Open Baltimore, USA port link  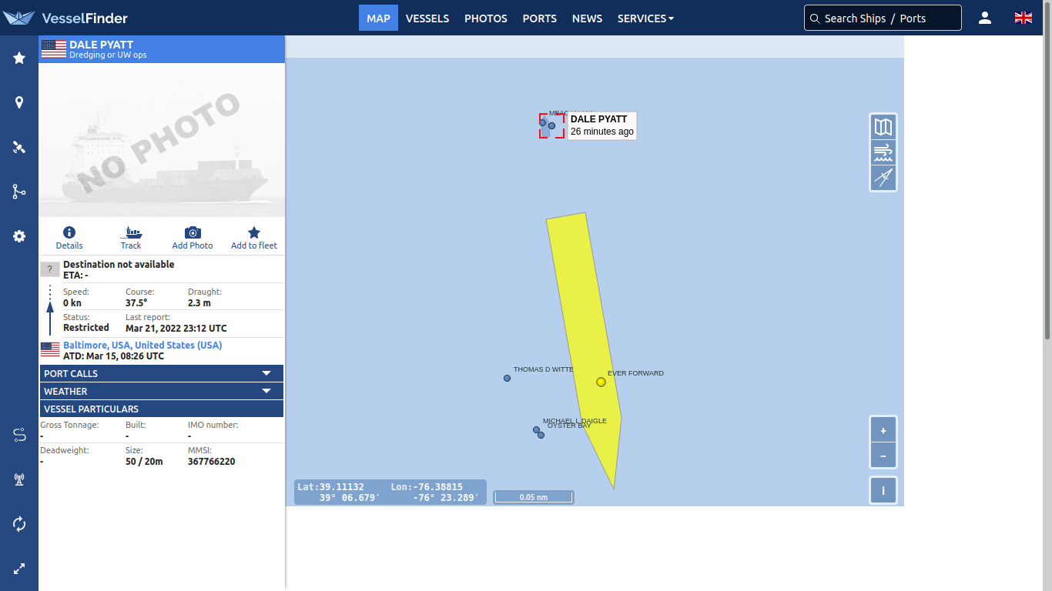[x=142, y=345]
